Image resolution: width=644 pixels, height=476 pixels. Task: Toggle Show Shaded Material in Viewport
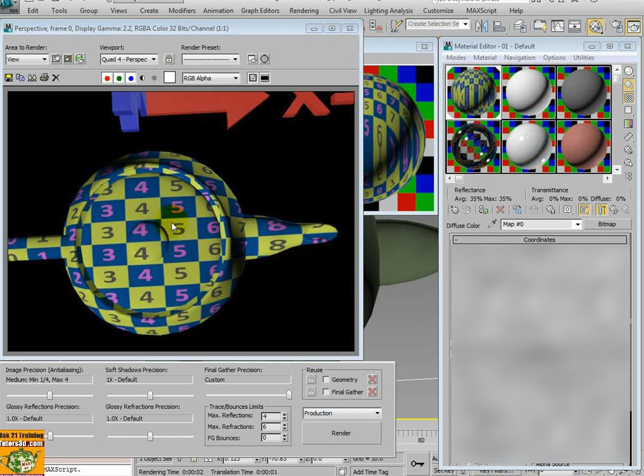(x=583, y=210)
